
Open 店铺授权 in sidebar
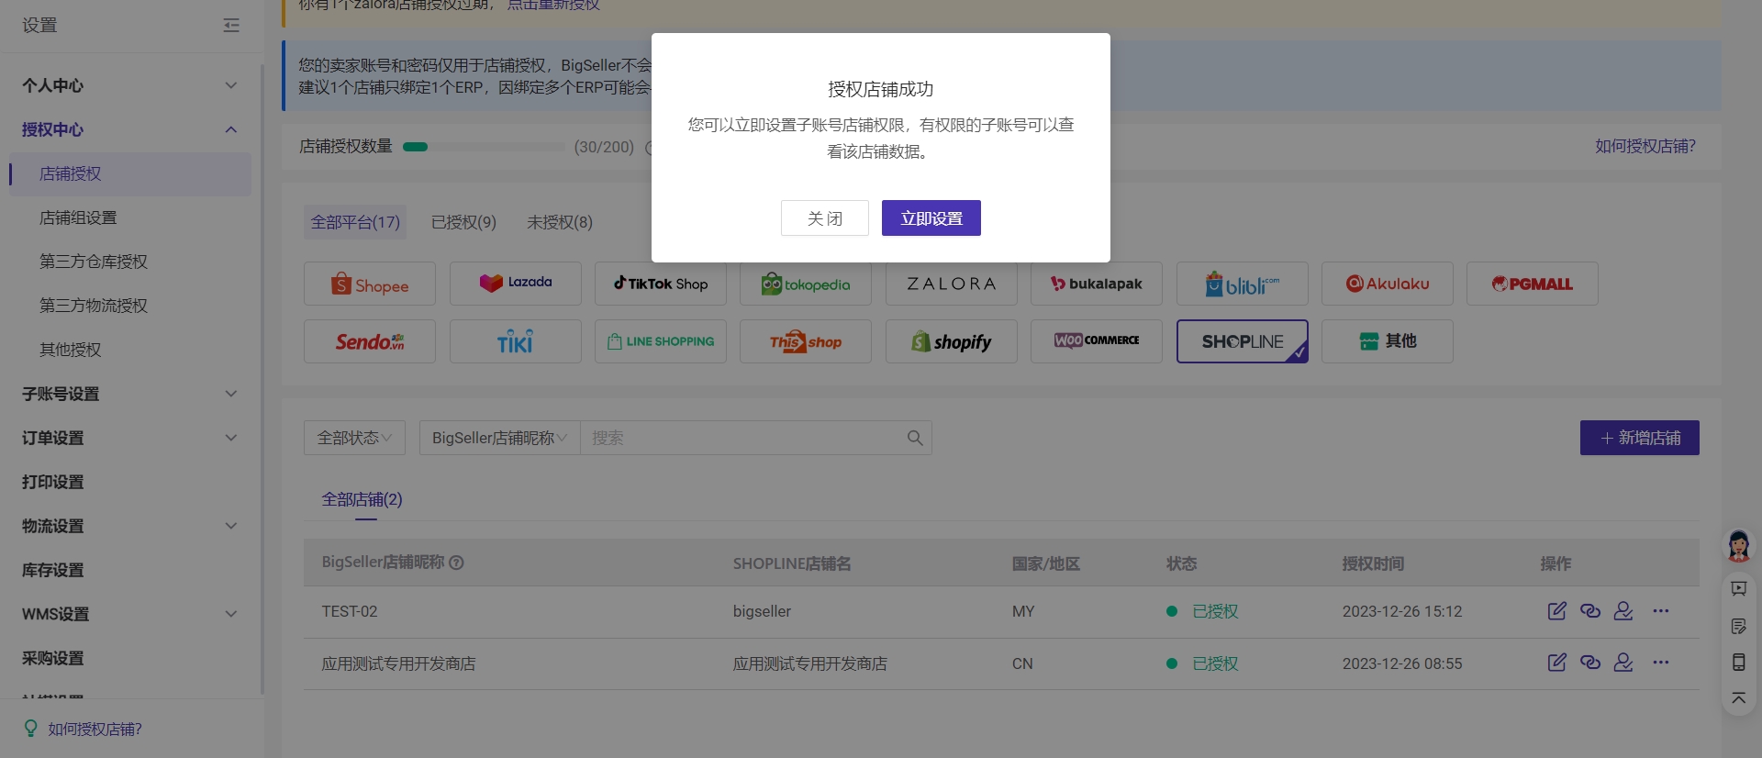(129, 173)
